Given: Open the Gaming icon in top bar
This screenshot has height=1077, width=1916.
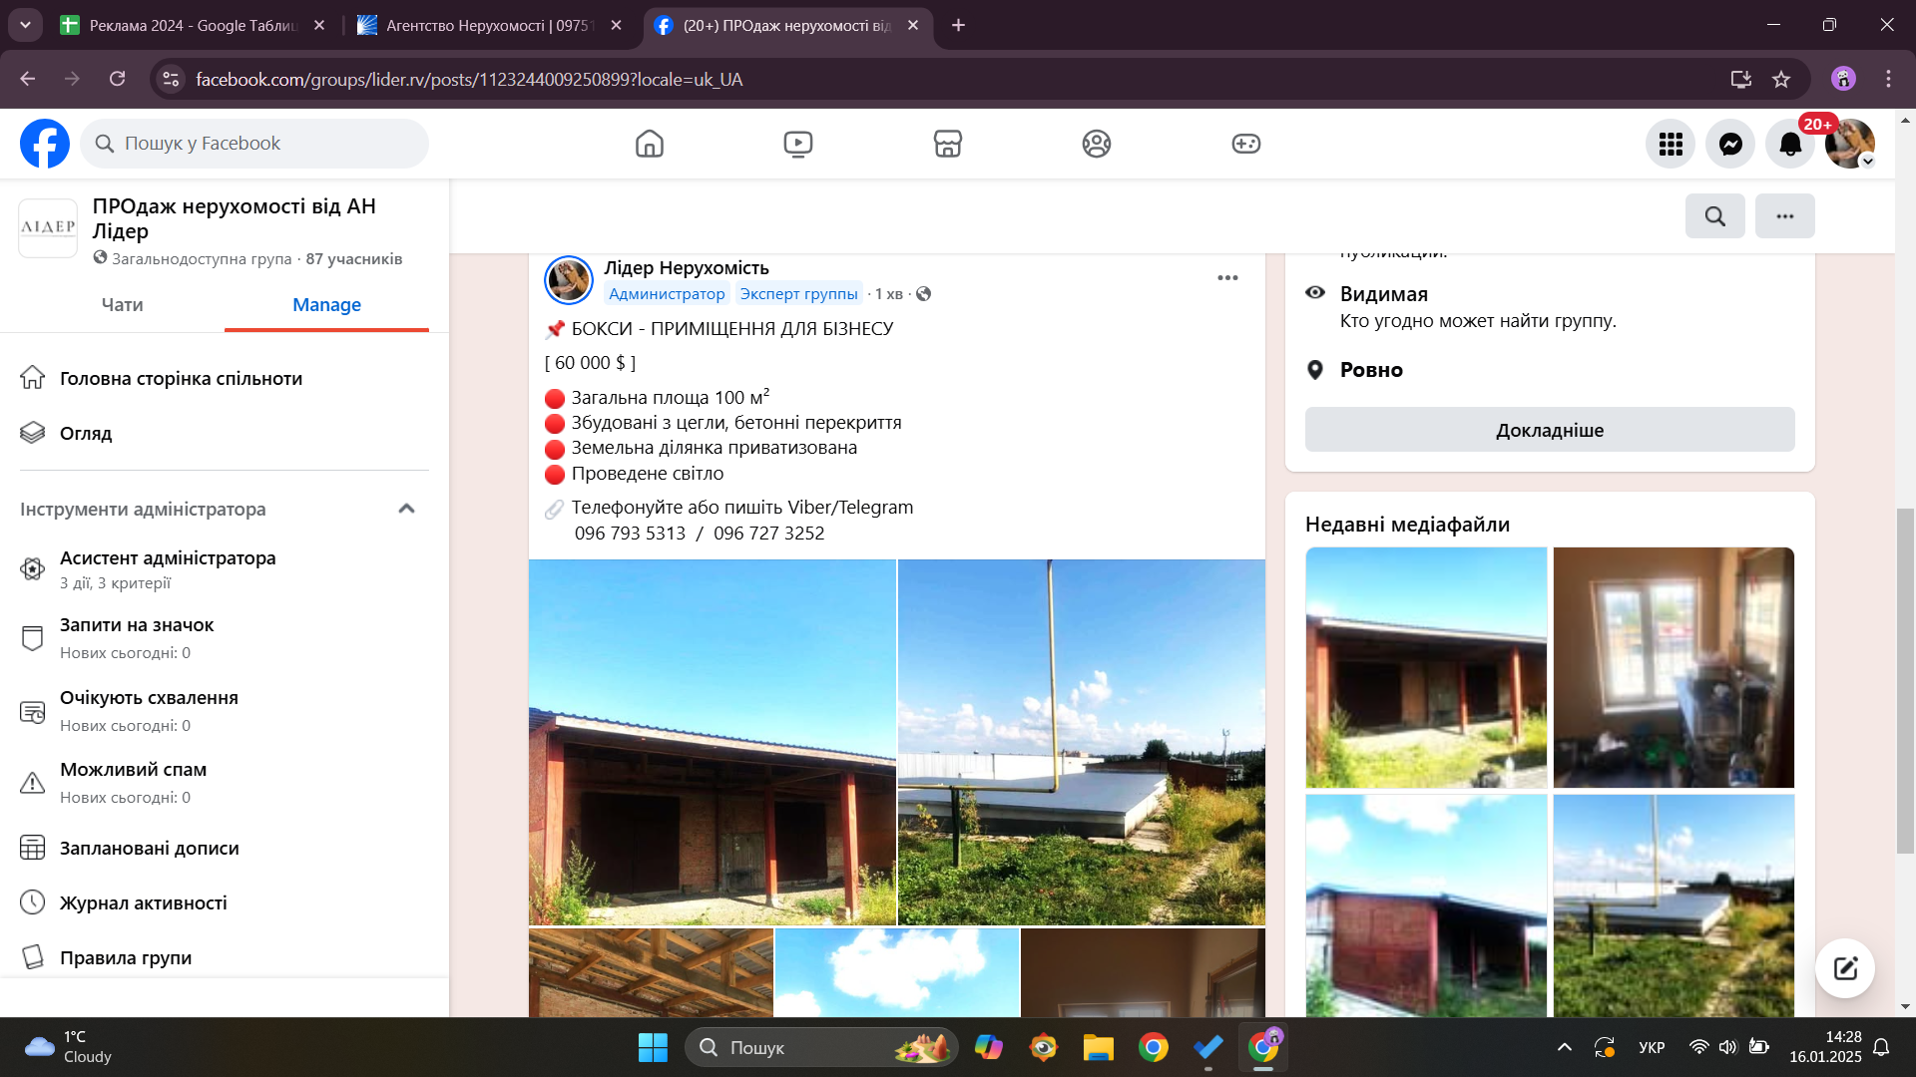Looking at the screenshot, I should click(1245, 144).
